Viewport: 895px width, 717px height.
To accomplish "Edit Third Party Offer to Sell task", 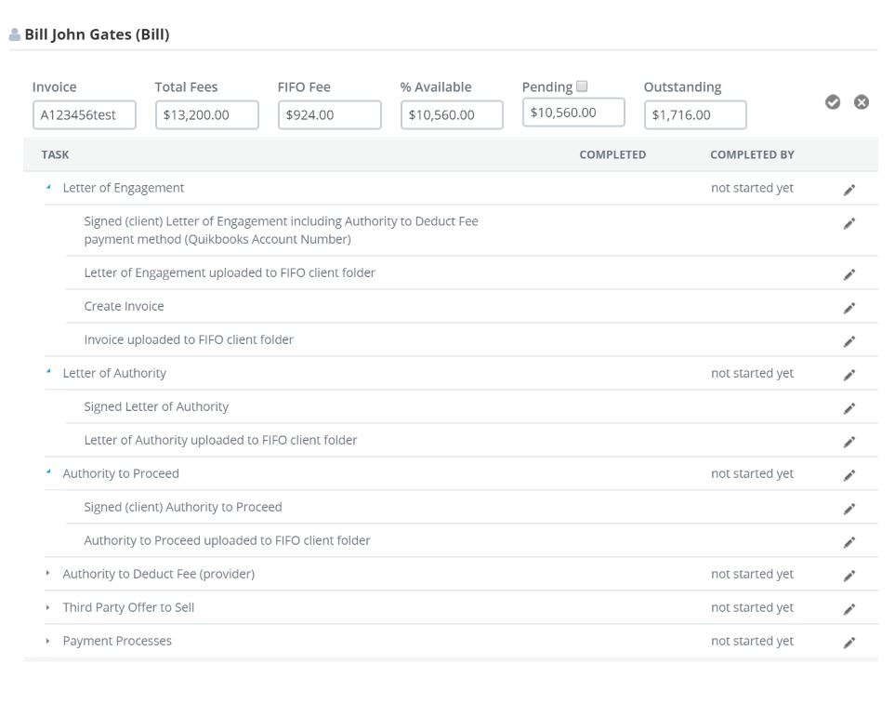I will click(849, 609).
